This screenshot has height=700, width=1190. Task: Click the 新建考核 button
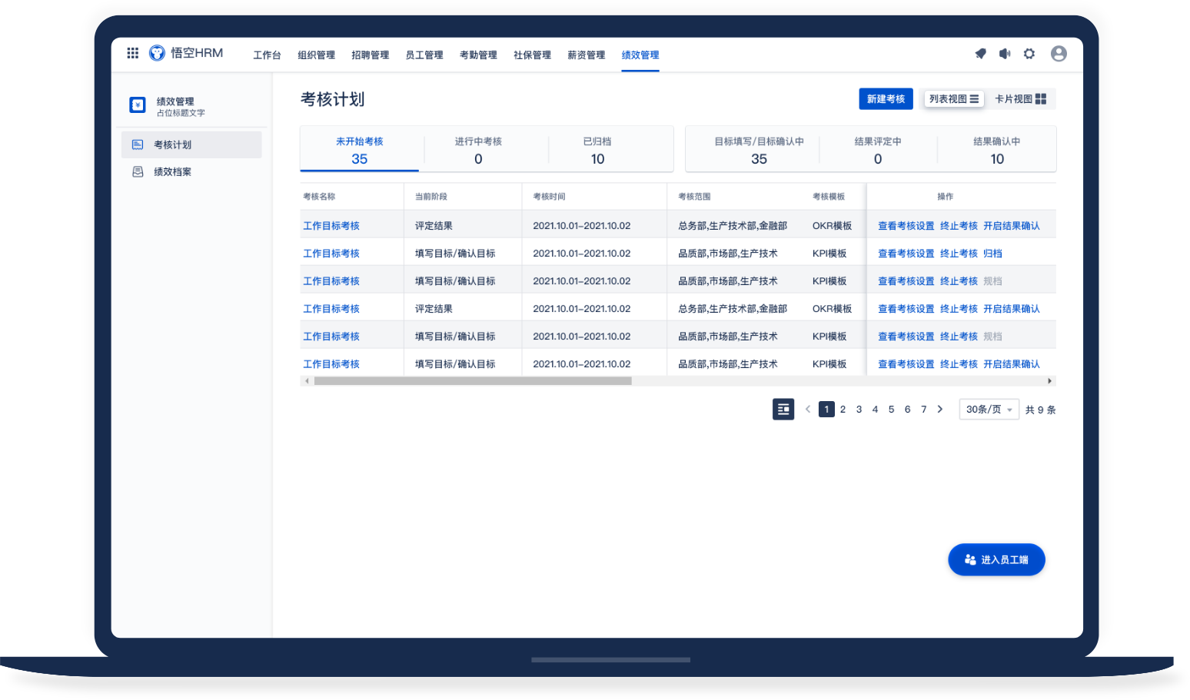pos(886,99)
